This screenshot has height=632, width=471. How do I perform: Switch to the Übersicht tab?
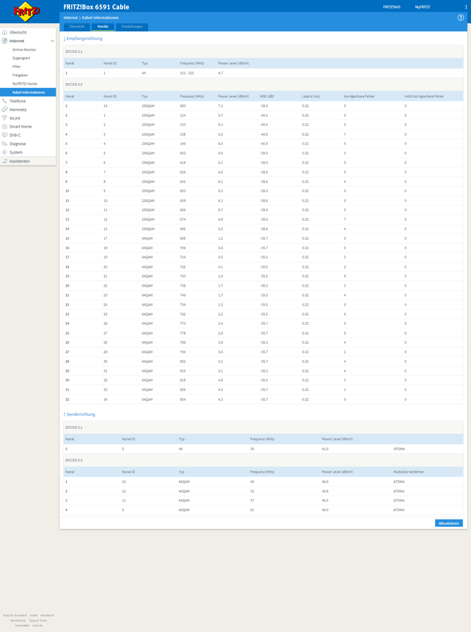point(76,27)
